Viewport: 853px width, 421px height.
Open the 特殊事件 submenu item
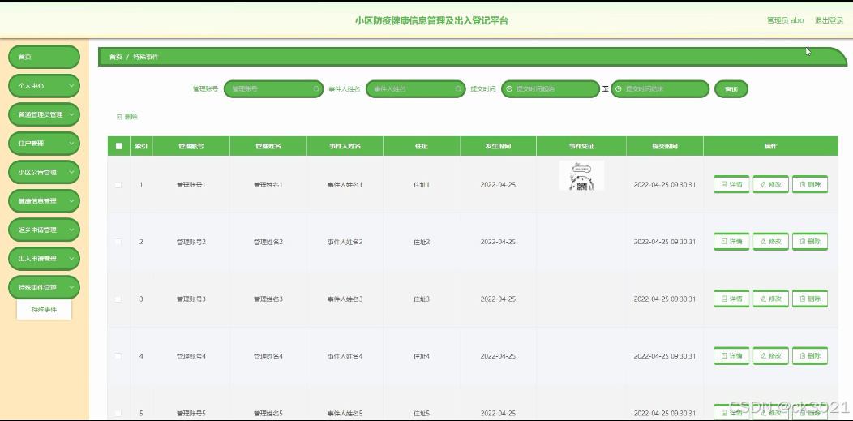point(44,310)
